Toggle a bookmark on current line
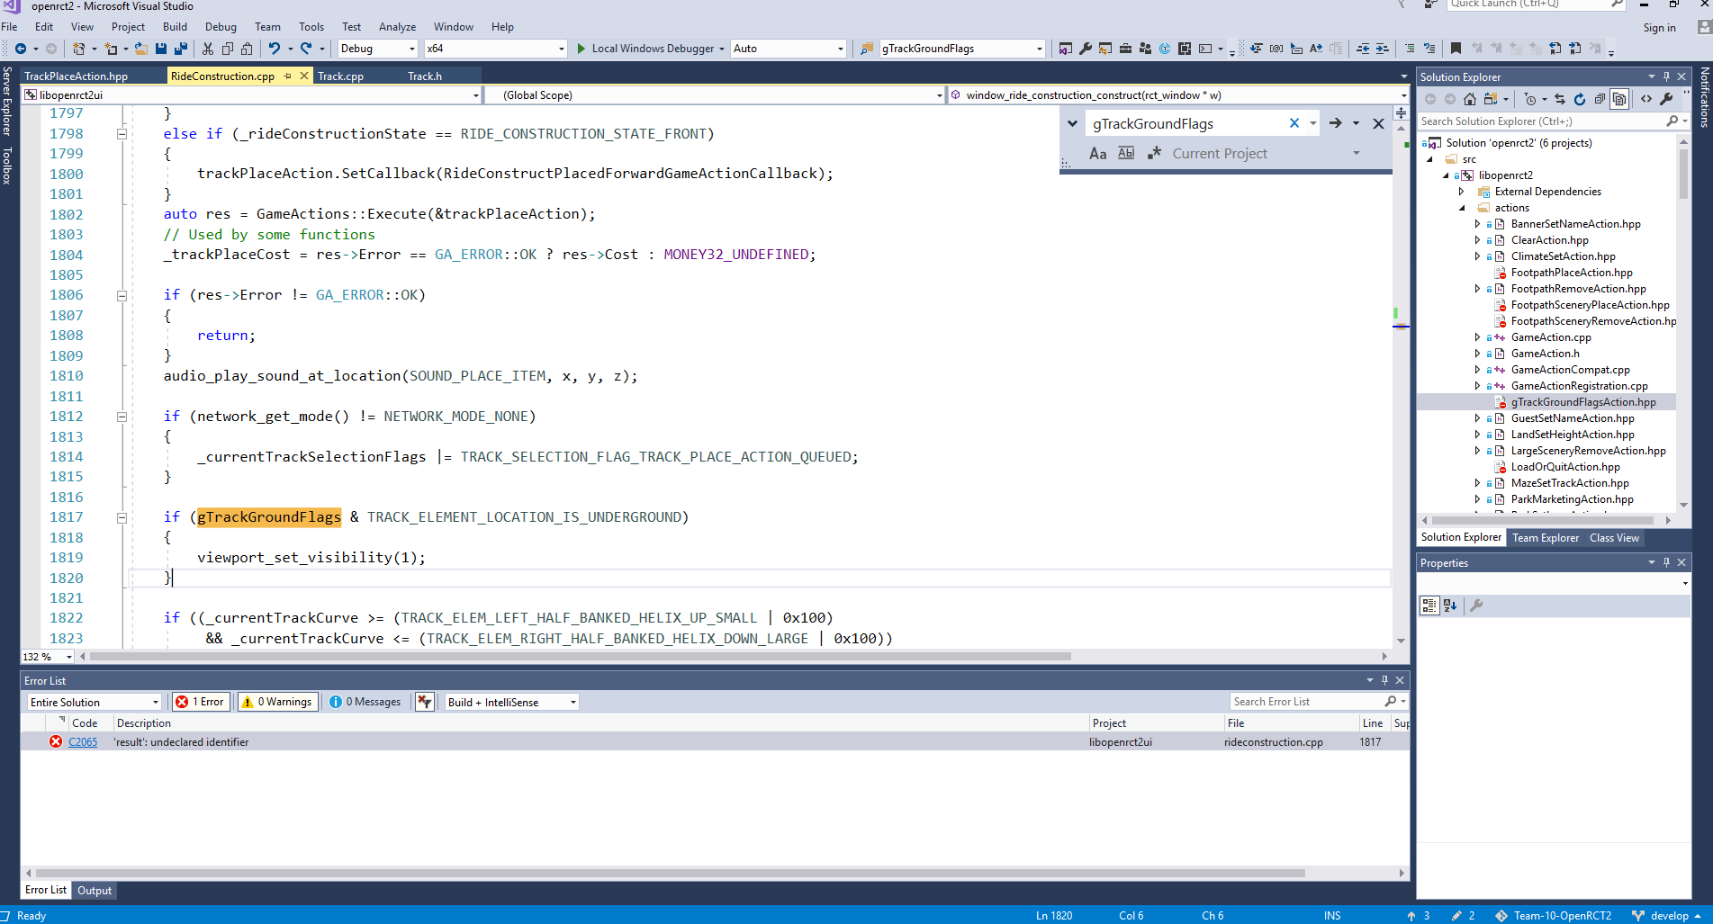 click(1456, 49)
